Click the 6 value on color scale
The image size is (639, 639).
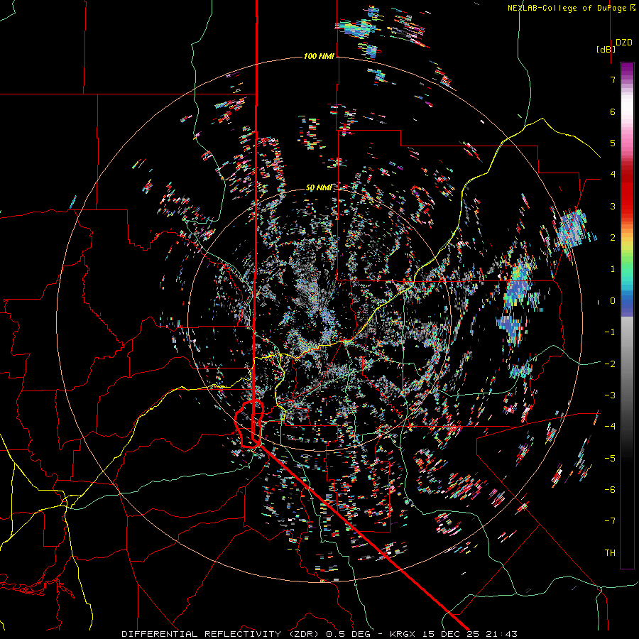(x=613, y=111)
